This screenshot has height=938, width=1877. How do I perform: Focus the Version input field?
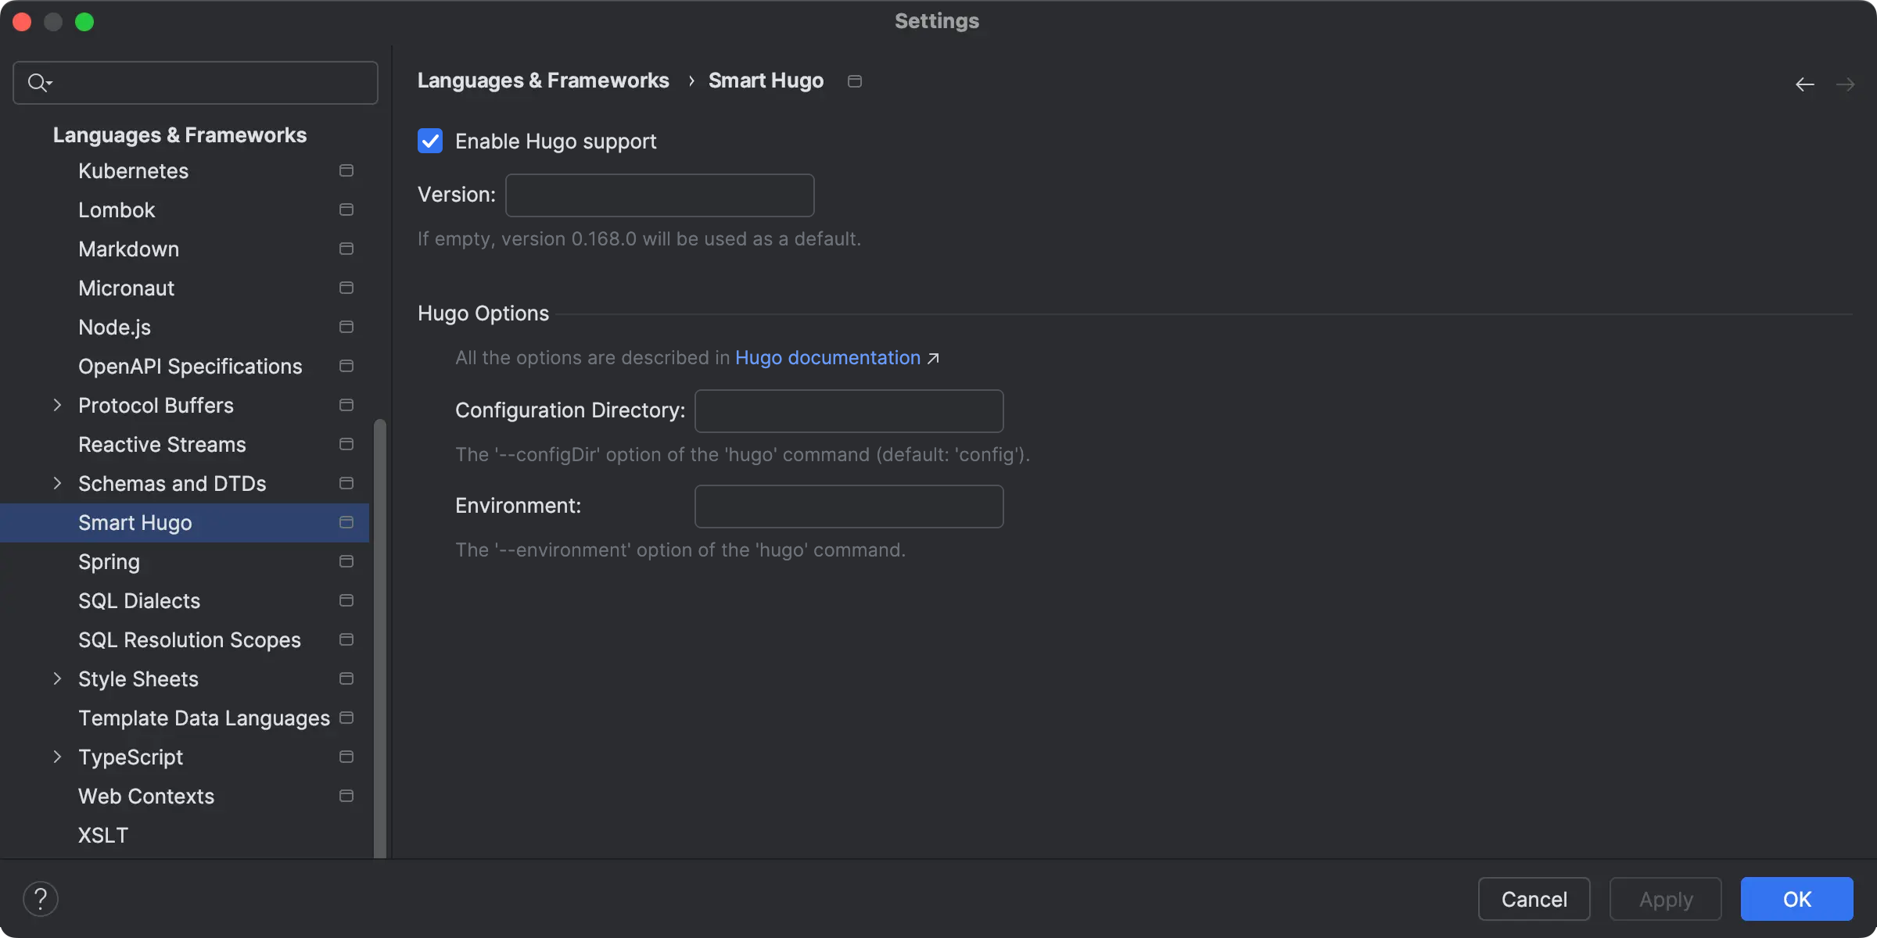660,195
